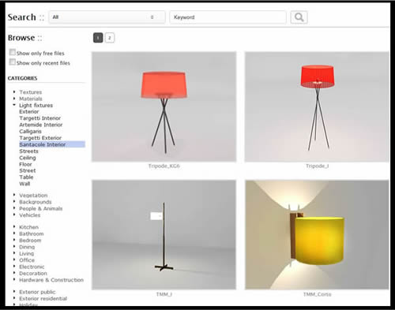Open Targetti Interior subcategory
Viewport: 395px width, 310px height.
39,118
